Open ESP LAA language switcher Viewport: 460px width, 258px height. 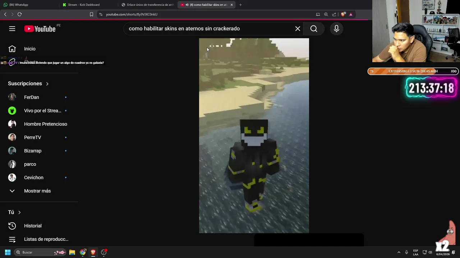tap(415, 252)
